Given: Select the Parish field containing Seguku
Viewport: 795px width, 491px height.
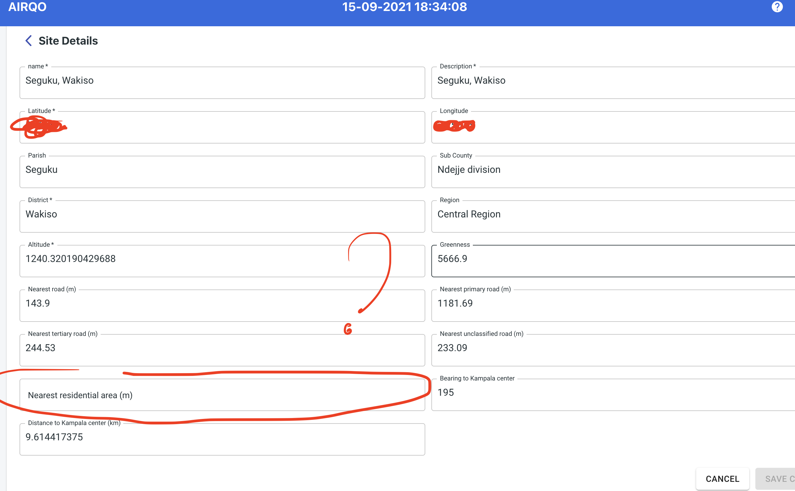Looking at the screenshot, I should (222, 172).
